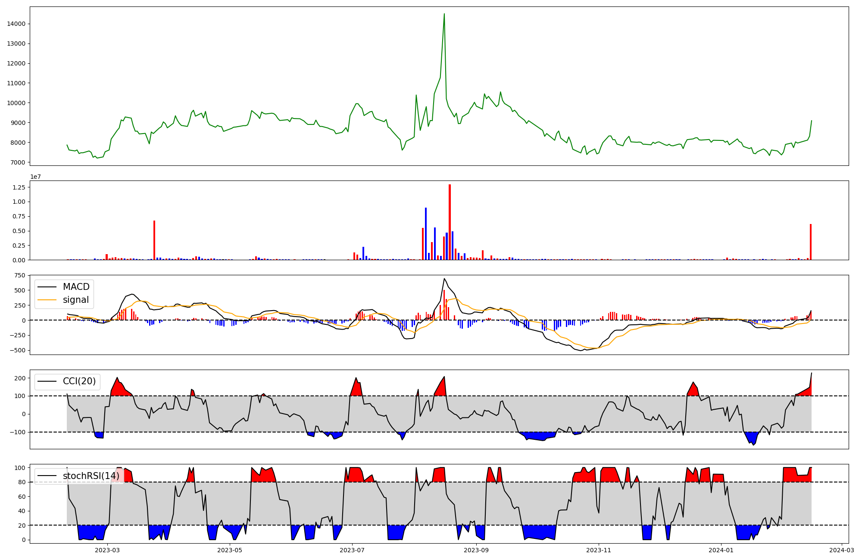Click the 200 CCI axis label
Viewport: 862px width, 560px height.
click(20, 378)
